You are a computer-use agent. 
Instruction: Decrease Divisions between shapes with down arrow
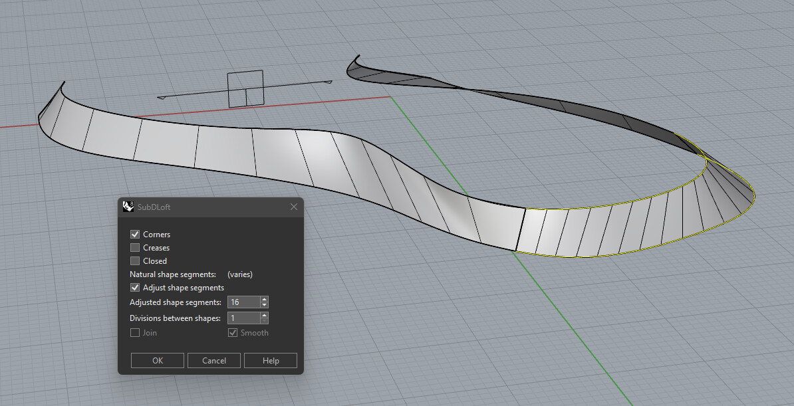(x=264, y=321)
